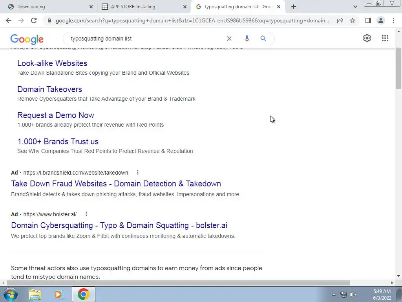The image size is (402, 302).
Task: Close the Downloading tab
Action: 91,7
